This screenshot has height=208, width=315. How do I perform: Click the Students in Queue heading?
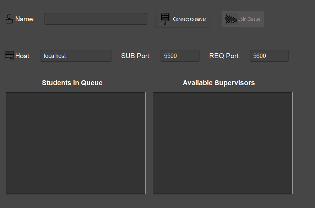[x=72, y=83]
